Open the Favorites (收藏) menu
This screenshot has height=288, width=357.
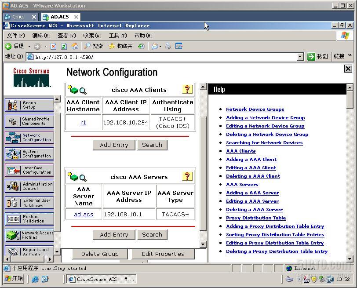92,36
